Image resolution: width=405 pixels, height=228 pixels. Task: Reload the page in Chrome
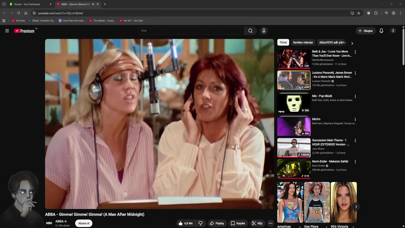click(x=18, y=13)
